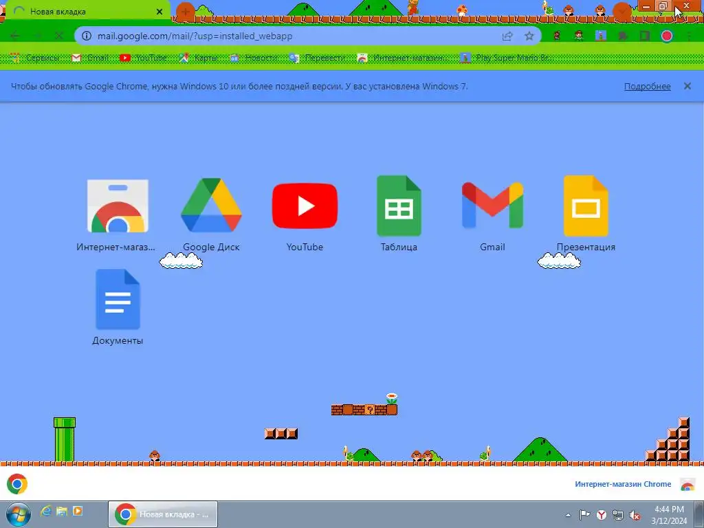Switch to Chrome Новая вкладка taskbar button

[x=163, y=514]
